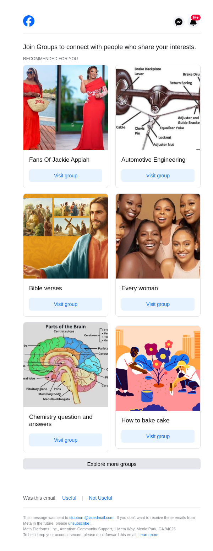Open the brake drum diagram image
Screen dimensions: 213x551
coord(158,108)
